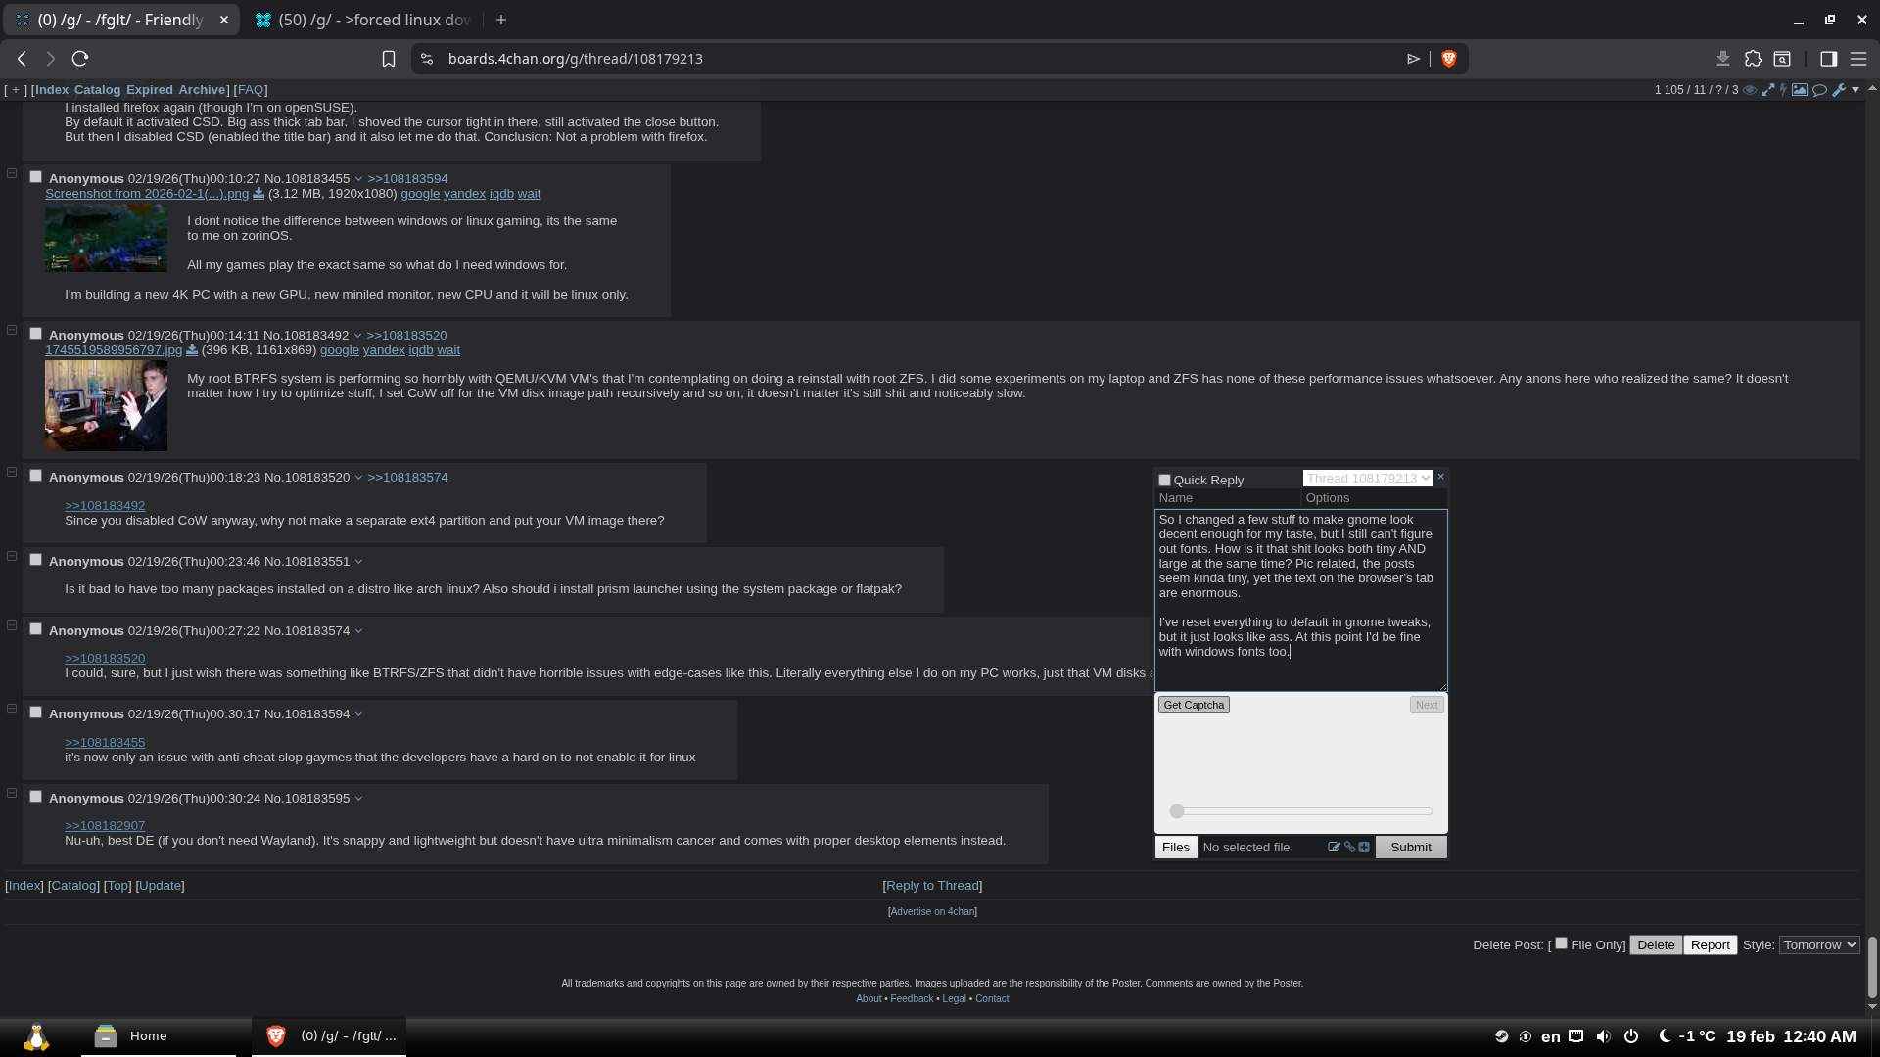Open the Brave Shields lion icon
Viewport: 1880px width, 1057px height.
pyautogui.click(x=1449, y=59)
